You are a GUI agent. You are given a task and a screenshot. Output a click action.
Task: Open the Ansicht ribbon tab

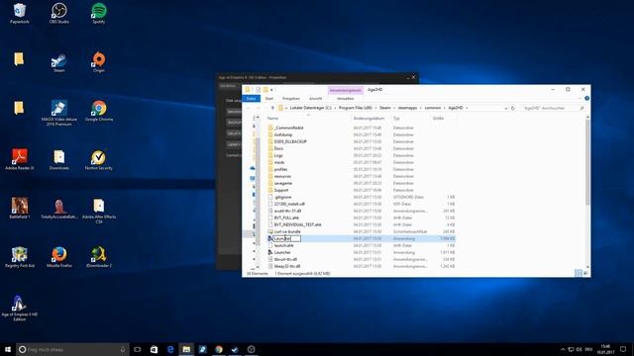click(315, 99)
